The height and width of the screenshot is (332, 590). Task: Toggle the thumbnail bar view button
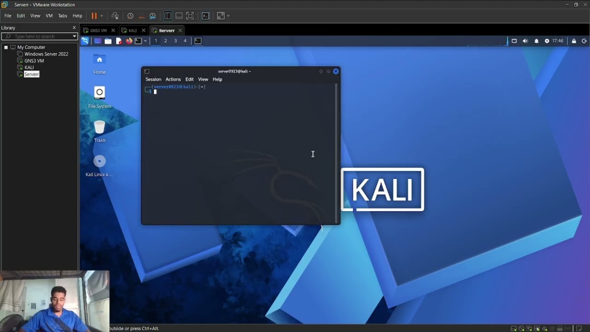pos(179,16)
